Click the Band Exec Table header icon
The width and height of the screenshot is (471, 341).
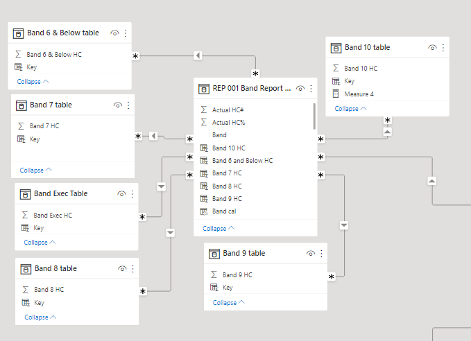[25, 194]
